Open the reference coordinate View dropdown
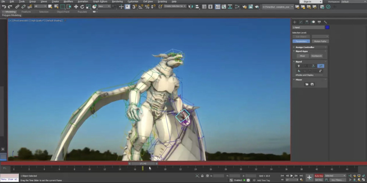367x183 pixels. pyautogui.click(x=104, y=6)
